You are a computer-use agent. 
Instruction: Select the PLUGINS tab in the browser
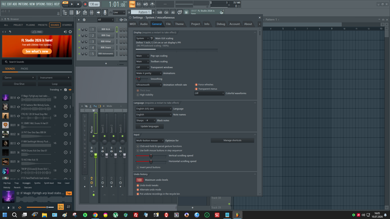tap(30, 25)
